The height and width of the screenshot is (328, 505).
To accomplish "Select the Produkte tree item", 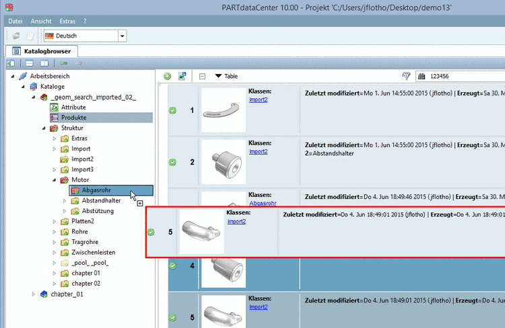I will coord(74,118).
